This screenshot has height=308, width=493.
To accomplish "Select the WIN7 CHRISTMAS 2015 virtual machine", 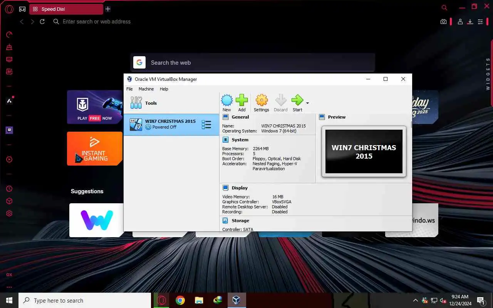I will point(171,124).
